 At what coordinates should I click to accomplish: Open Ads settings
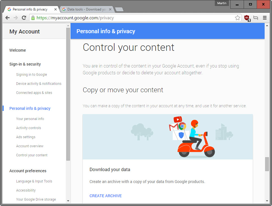(x=26, y=137)
